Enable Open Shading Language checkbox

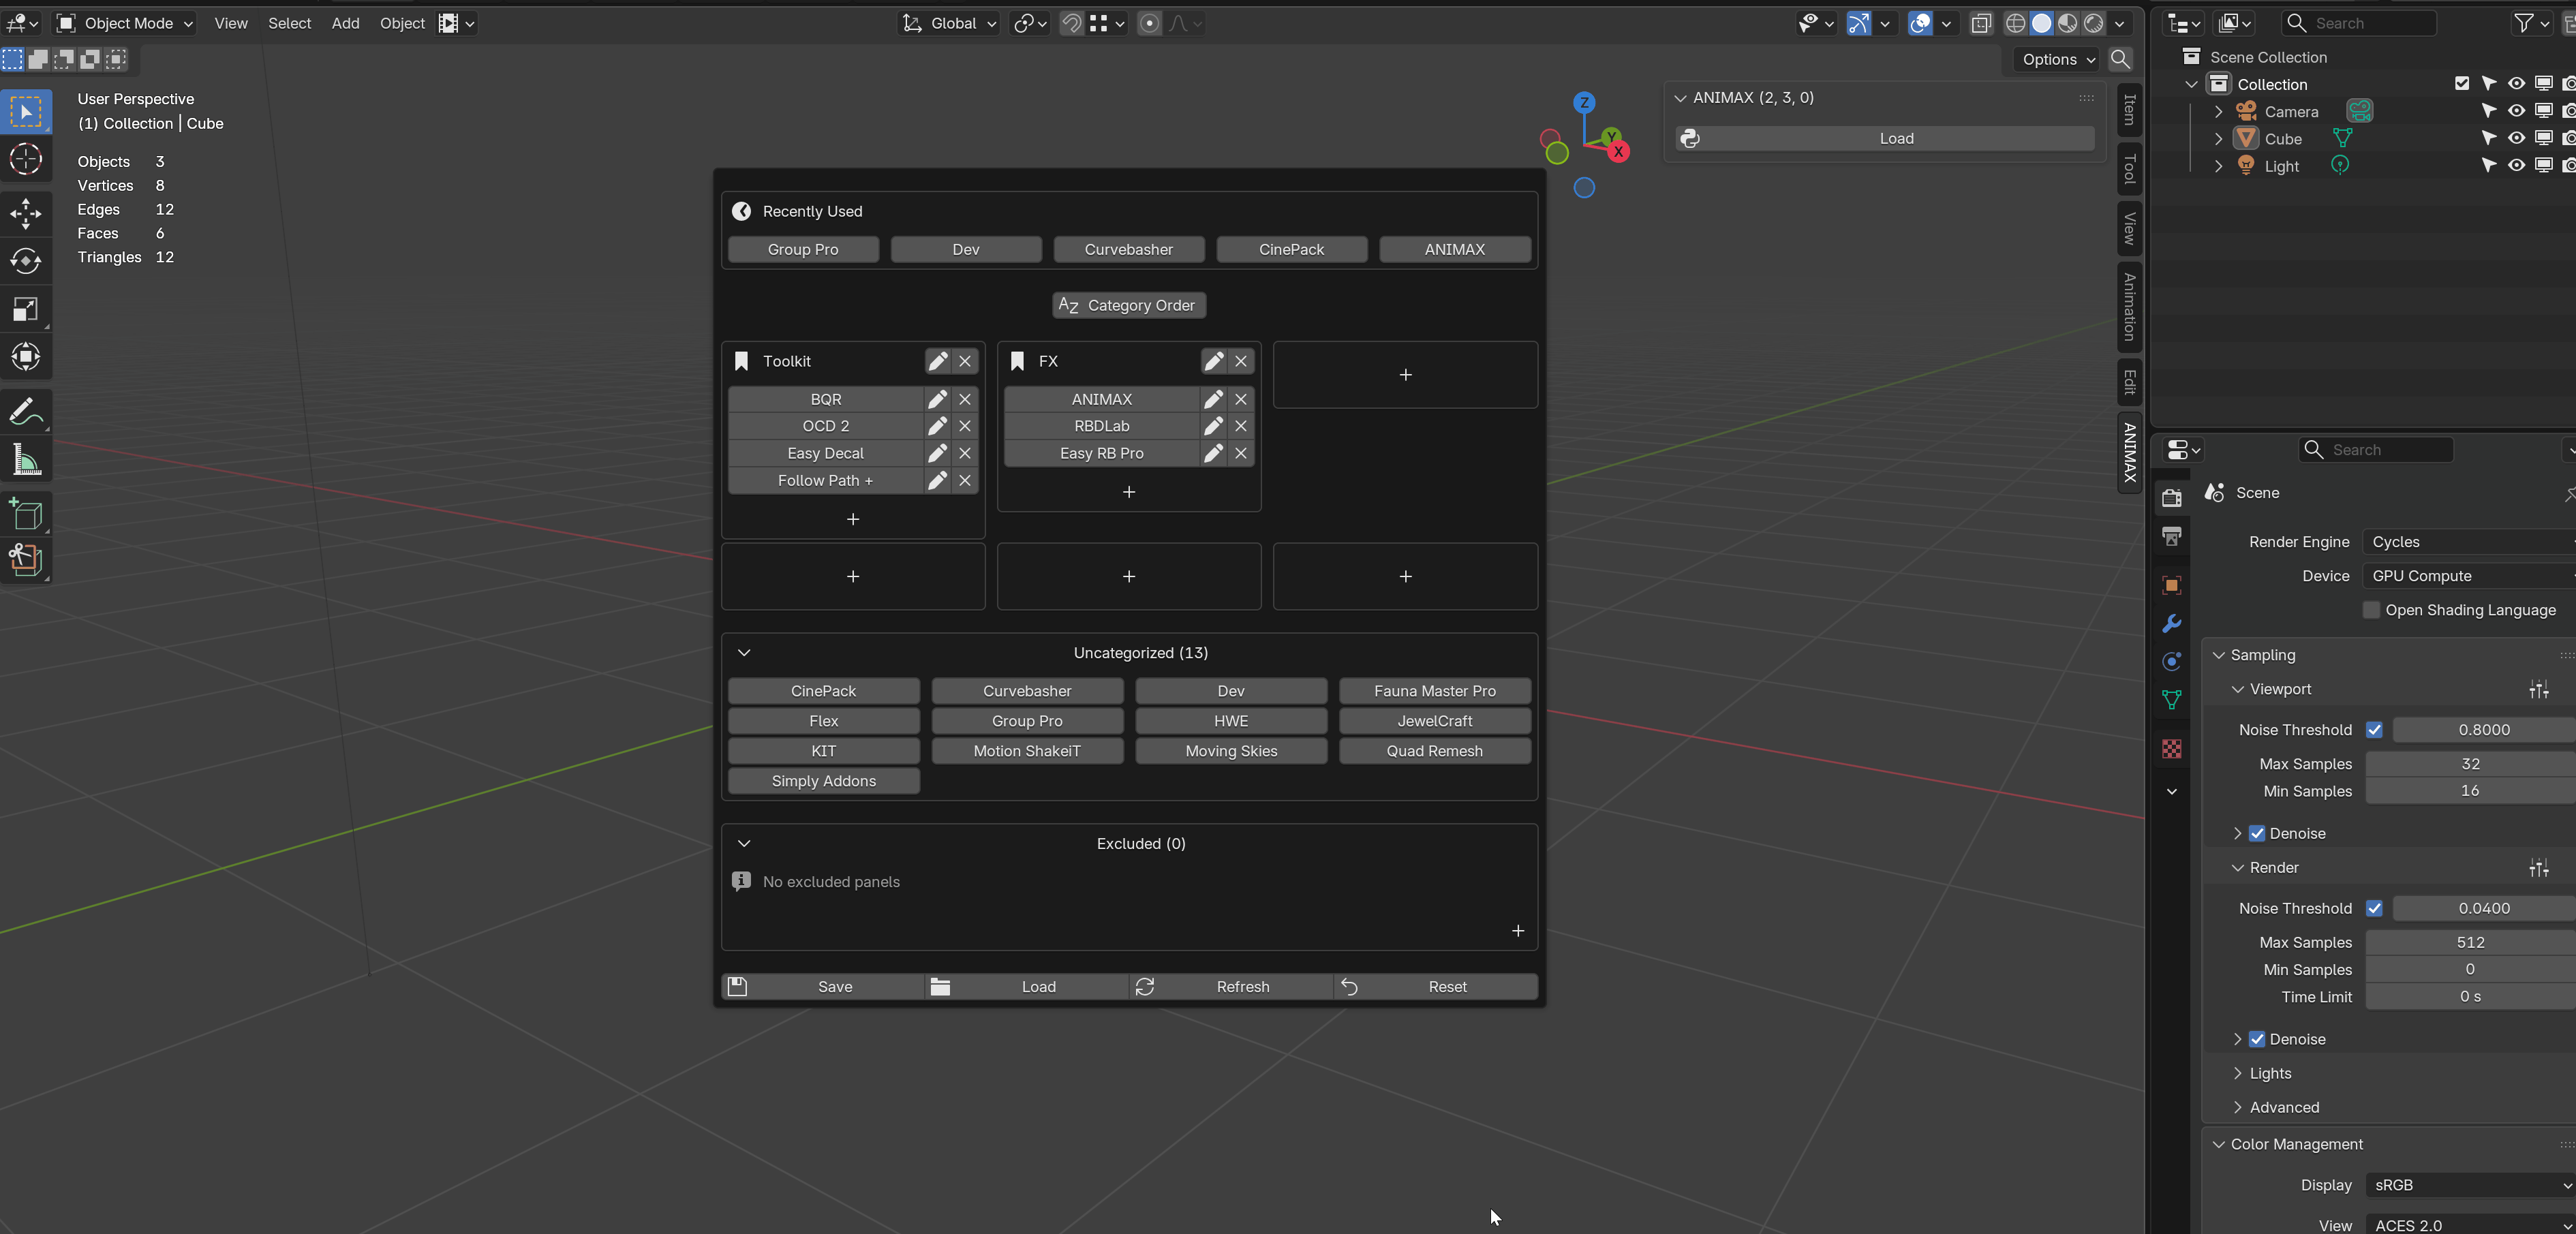point(2371,610)
